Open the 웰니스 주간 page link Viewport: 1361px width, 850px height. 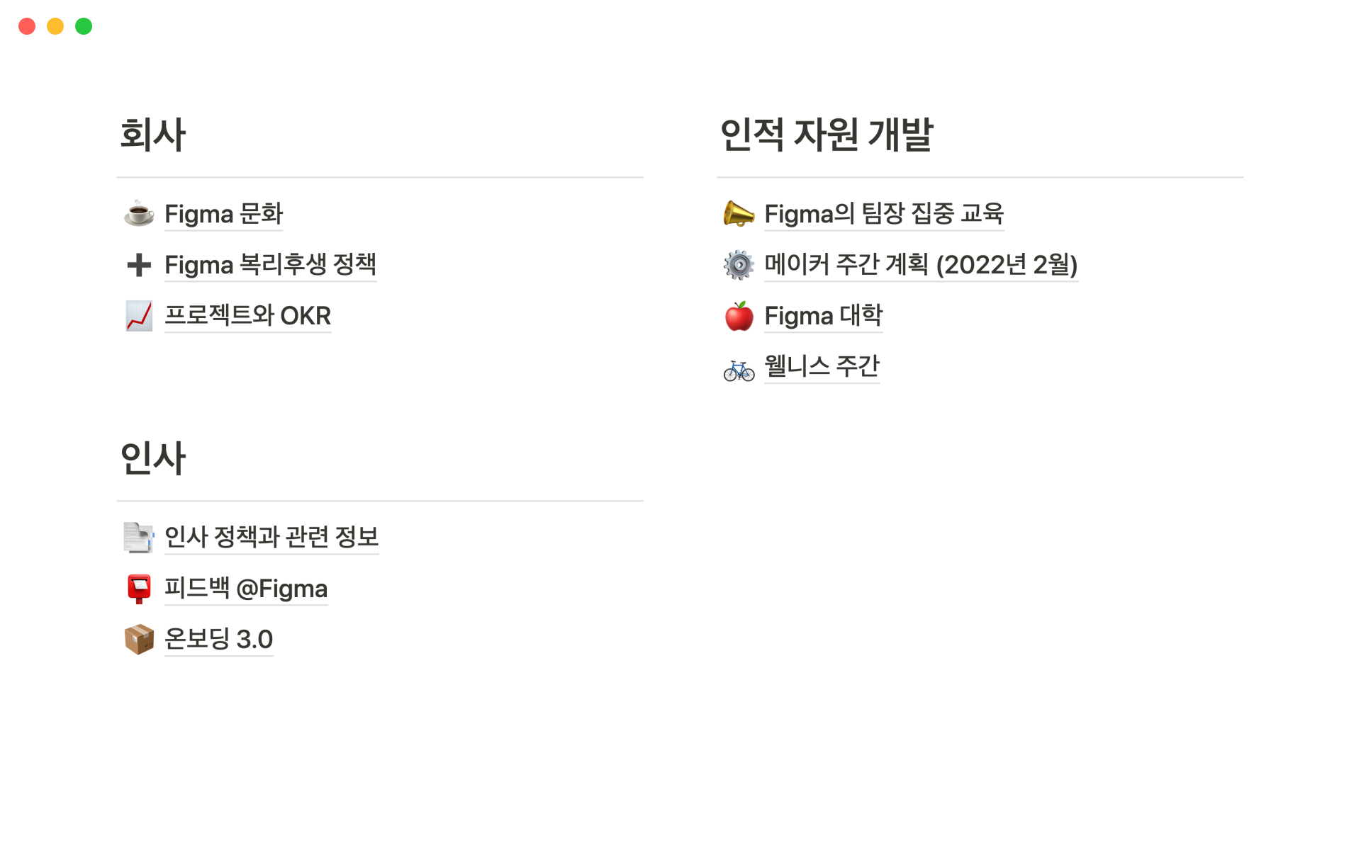(821, 367)
